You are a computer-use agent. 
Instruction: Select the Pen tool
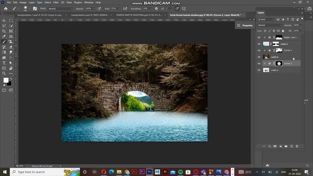point(11,58)
